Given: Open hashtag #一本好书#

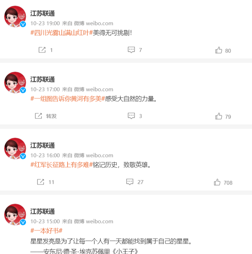Looking at the screenshot, I should click(46, 231).
